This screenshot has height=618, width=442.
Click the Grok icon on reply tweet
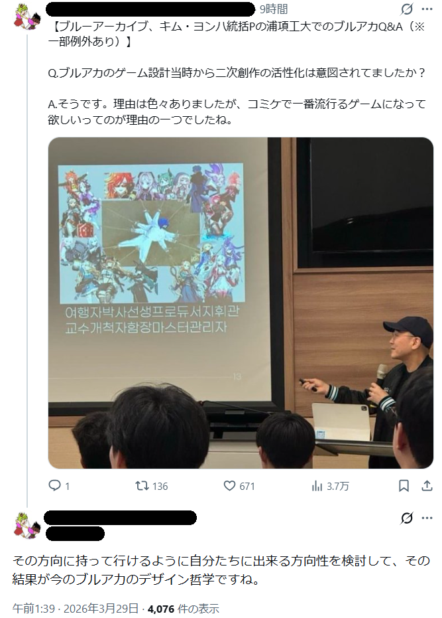407,518
